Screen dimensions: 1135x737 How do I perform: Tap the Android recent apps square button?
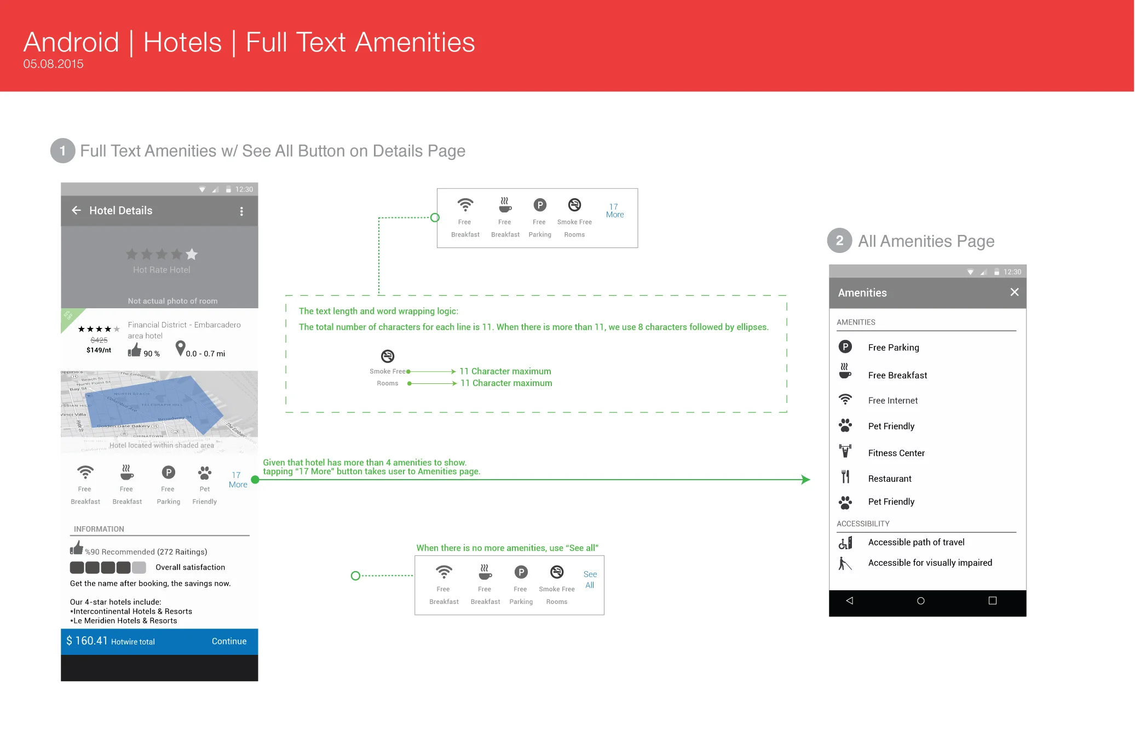(992, 601)
